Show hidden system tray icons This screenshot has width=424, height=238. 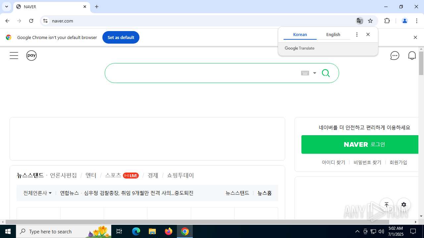(357, 231)
